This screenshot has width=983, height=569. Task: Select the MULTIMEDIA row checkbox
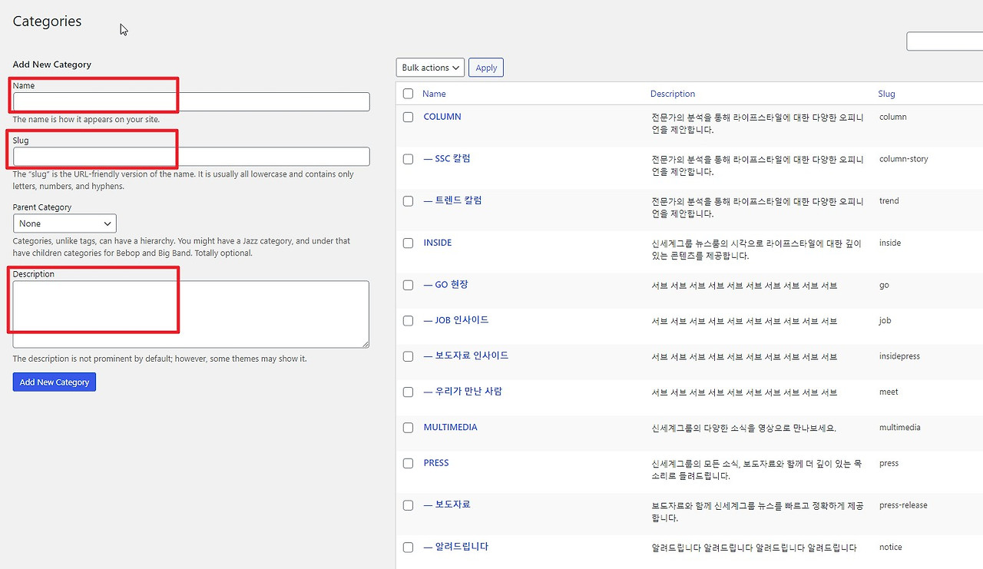point(409,428)
